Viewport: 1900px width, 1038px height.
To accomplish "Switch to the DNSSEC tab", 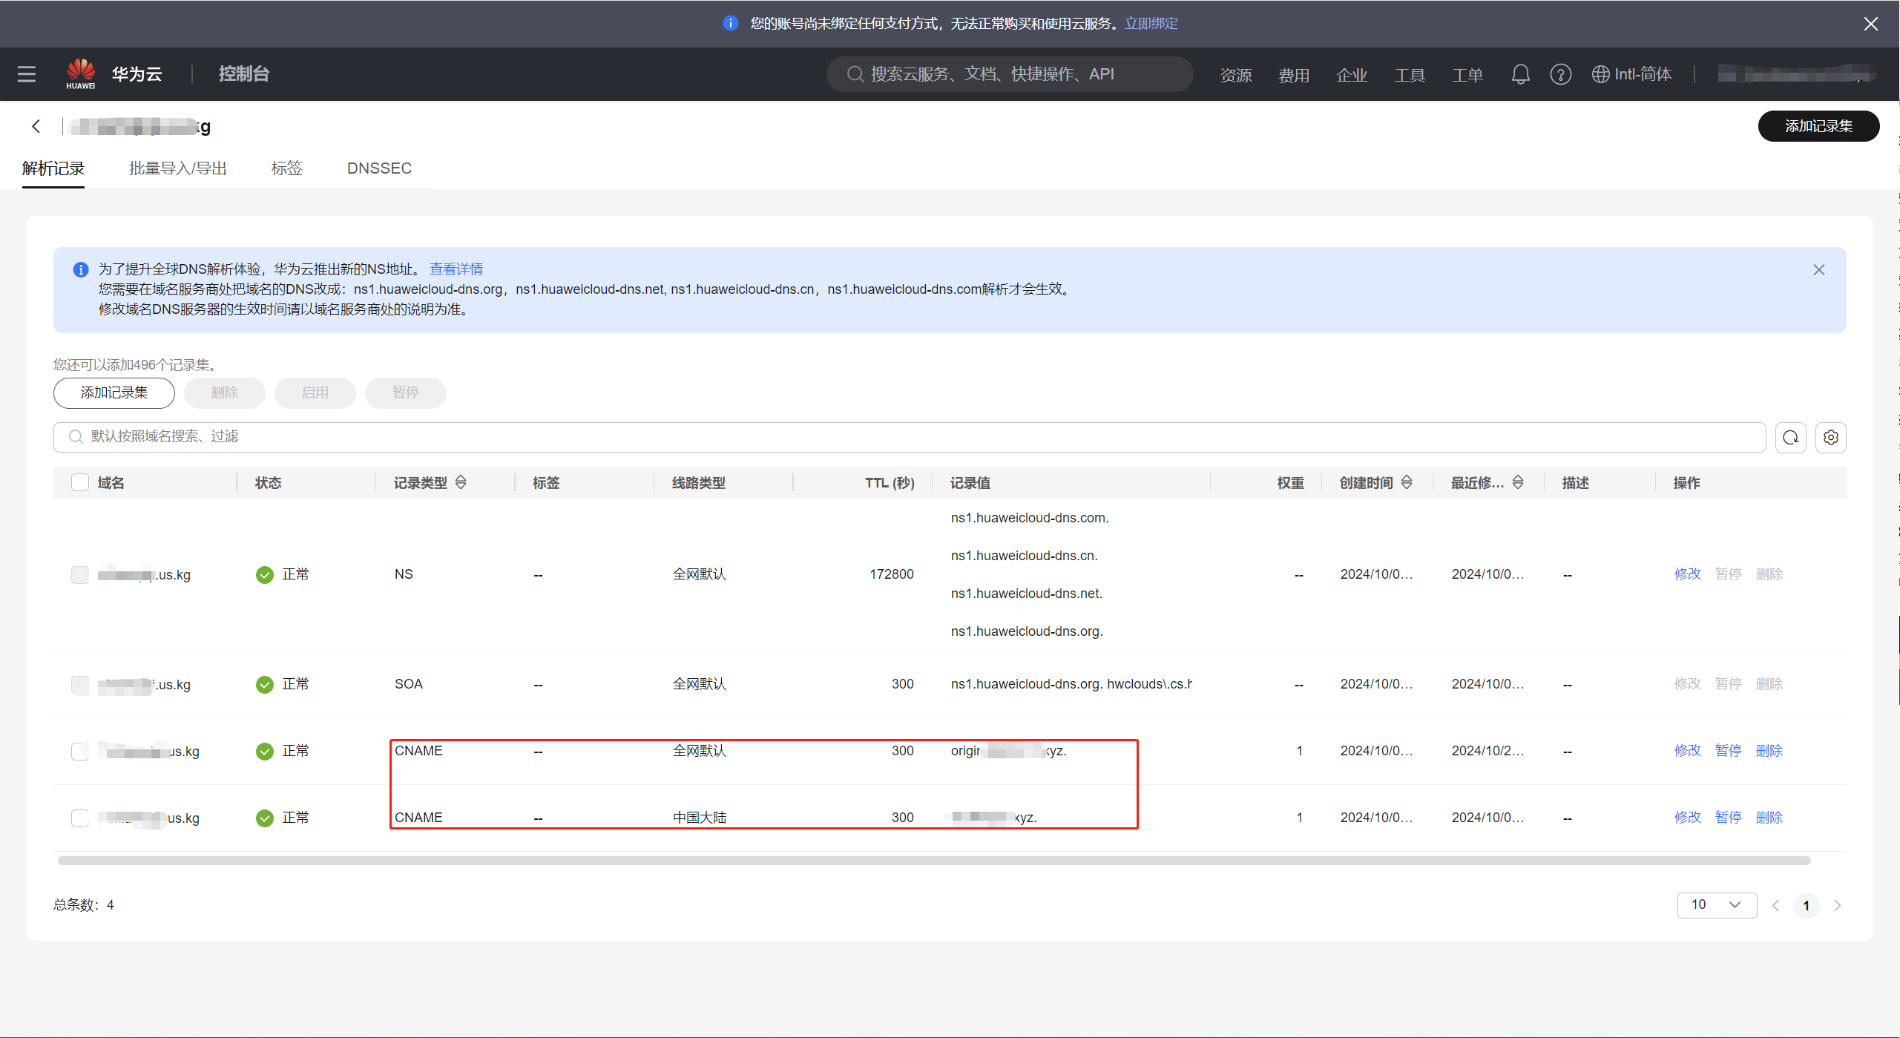I will pyautogui.click(x=379, y=168).
